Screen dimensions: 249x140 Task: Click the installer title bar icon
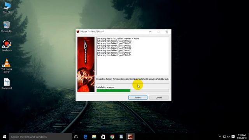point(78,31)
